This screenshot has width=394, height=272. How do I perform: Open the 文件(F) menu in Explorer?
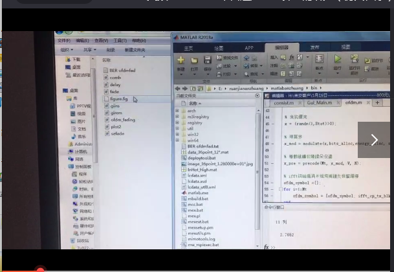64,41
